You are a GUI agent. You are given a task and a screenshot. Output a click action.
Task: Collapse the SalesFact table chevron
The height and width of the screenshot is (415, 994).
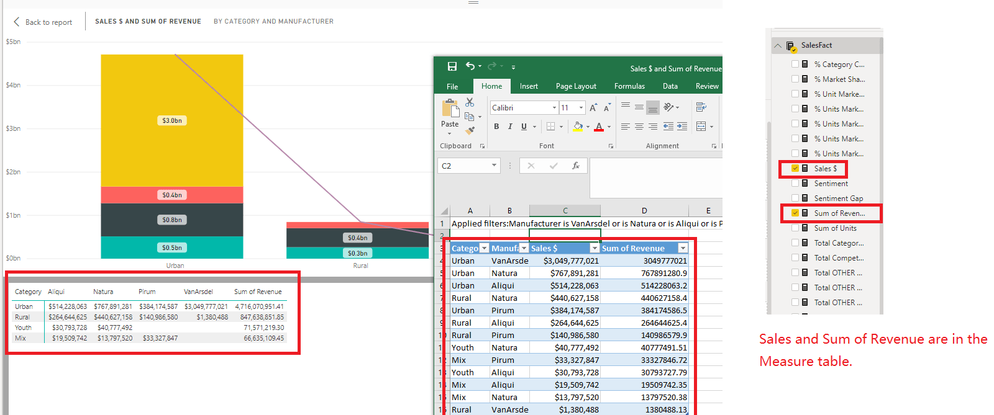(x=778, y=45)
